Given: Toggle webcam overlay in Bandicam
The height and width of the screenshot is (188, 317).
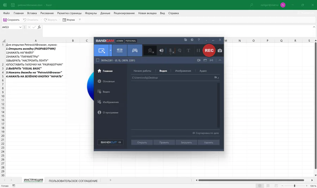Looking at the screenshot, I should click(x=150, y=51).
